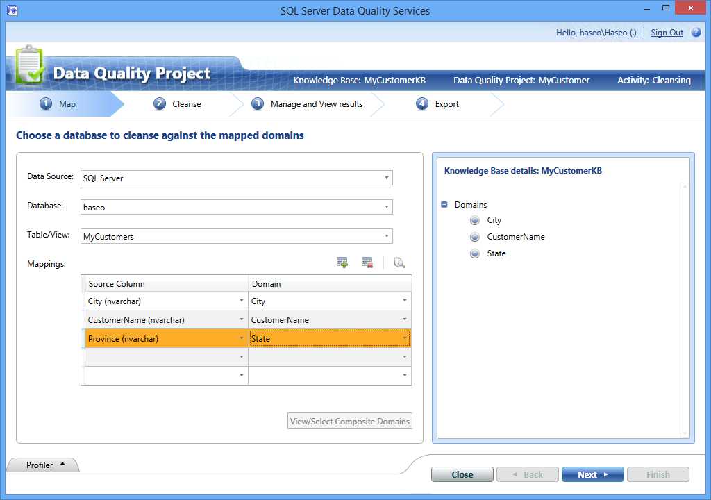Click the Domains label in tree
This screenshot has width=711, height=500.
[x=471, y=205]
